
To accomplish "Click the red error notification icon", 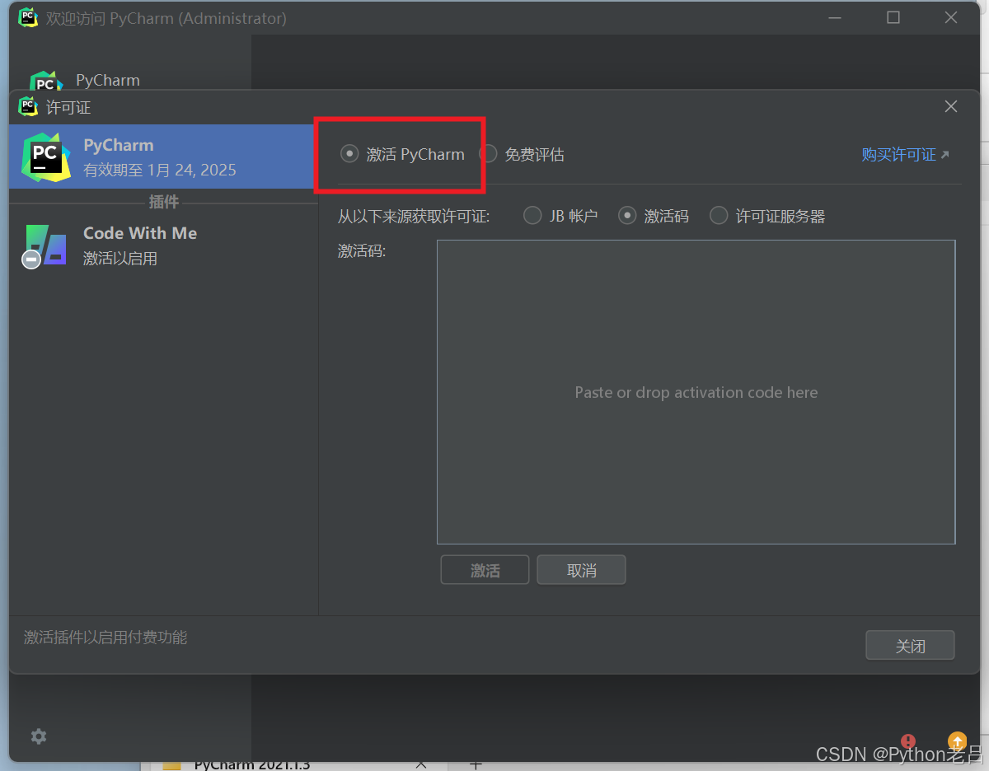I will tap(908, 741).
